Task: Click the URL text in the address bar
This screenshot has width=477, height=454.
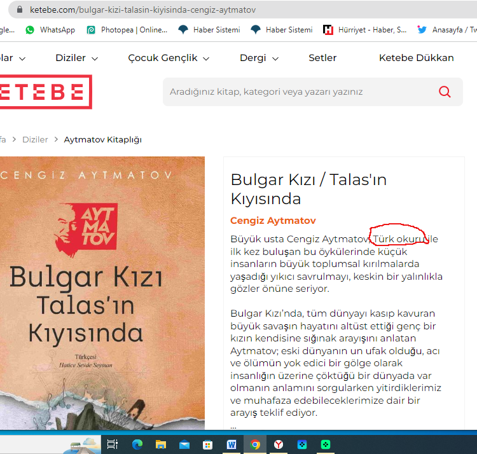Action: pyautogui.click(x=142, y=10)
